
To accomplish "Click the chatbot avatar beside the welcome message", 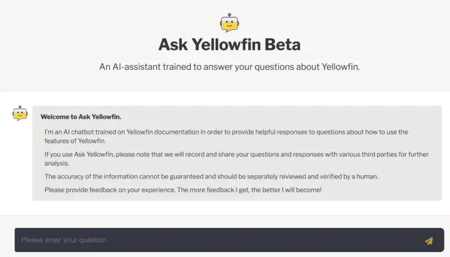I will [20, 114].
